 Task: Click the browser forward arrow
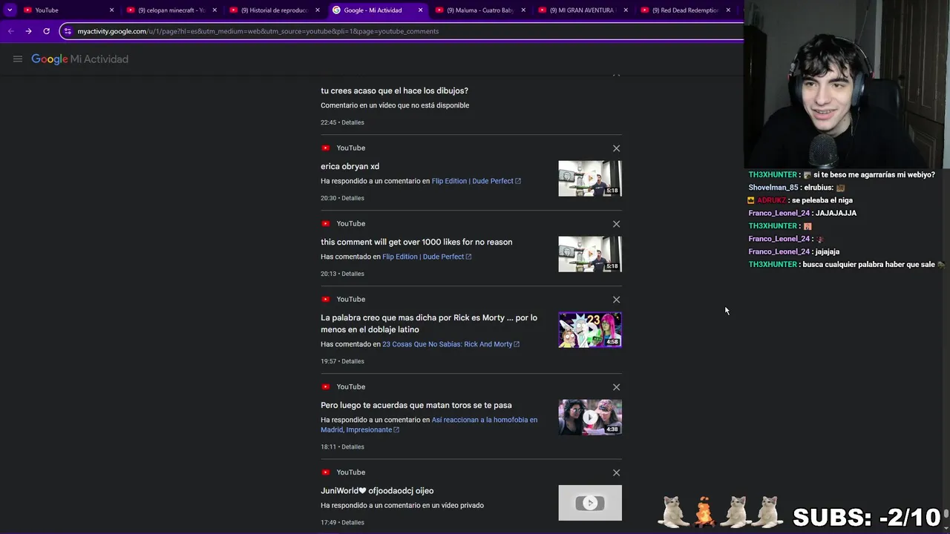tap(28, 31)
